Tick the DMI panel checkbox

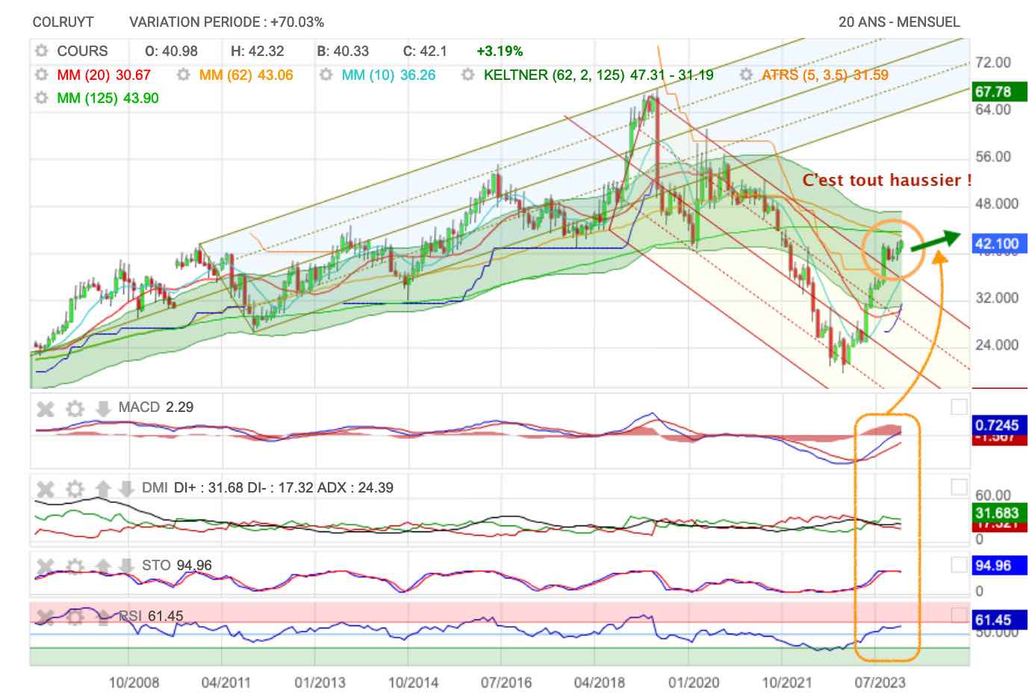(x=959, y=487)
